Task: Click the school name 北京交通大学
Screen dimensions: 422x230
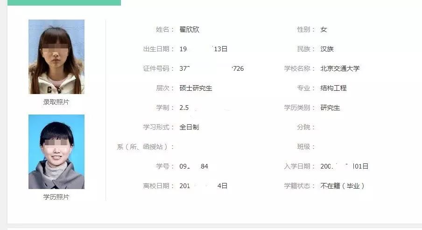Action: [340, 68]
